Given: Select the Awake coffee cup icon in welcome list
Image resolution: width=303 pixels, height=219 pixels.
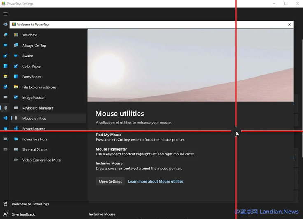Looking at the screenshot, I should pos(16,56).
